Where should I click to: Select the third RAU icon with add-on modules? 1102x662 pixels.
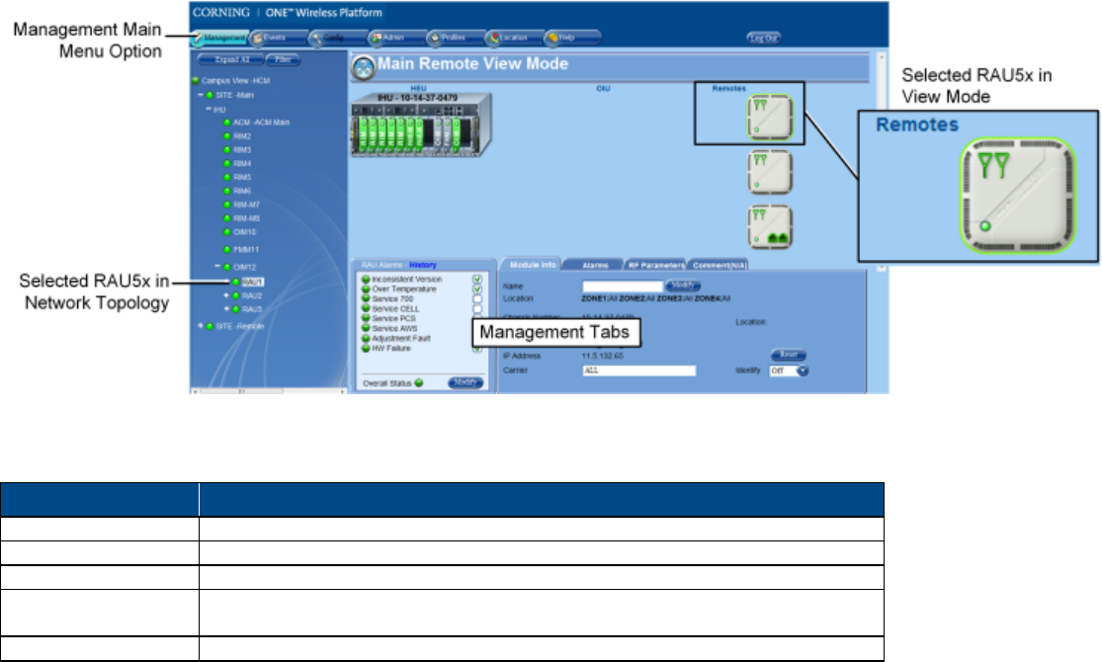point(770,227)
